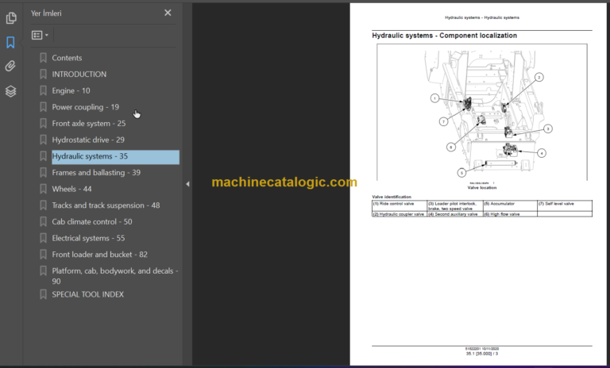Screen dimensions: 610x368
Task: Click bookmark icon beside Cab climate control
Action: coord(43,221)
